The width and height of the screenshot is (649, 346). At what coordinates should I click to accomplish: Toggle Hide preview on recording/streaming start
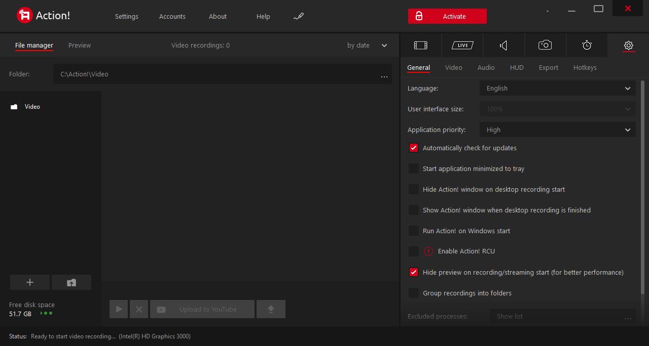(414, 273)
